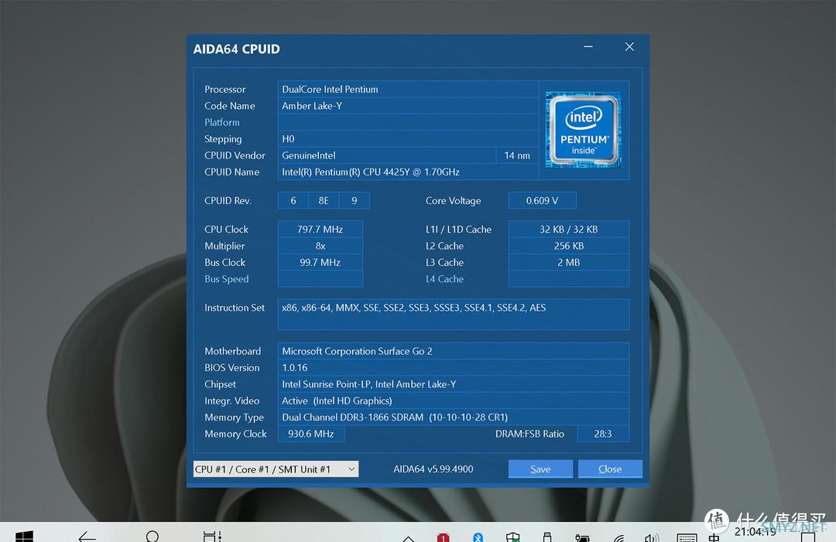Click the Intel Pentium inside logo

[x=584, y=130]
